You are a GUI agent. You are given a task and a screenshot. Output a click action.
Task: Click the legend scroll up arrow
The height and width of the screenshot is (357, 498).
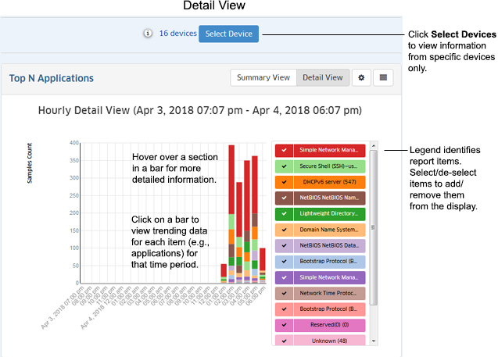(x=374, y=146)
